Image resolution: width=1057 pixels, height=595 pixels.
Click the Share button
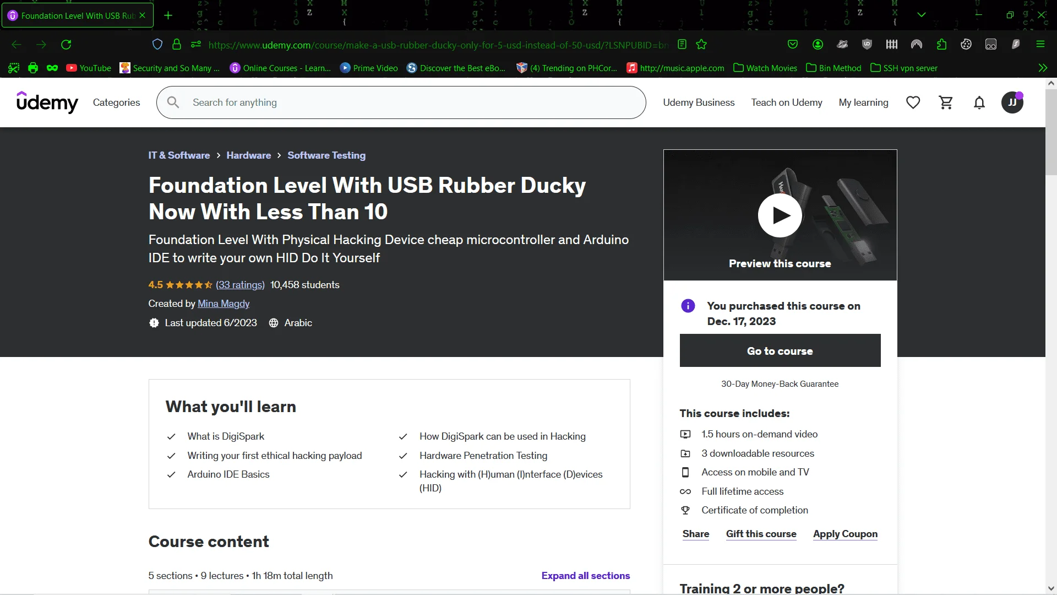click(696, 534)
